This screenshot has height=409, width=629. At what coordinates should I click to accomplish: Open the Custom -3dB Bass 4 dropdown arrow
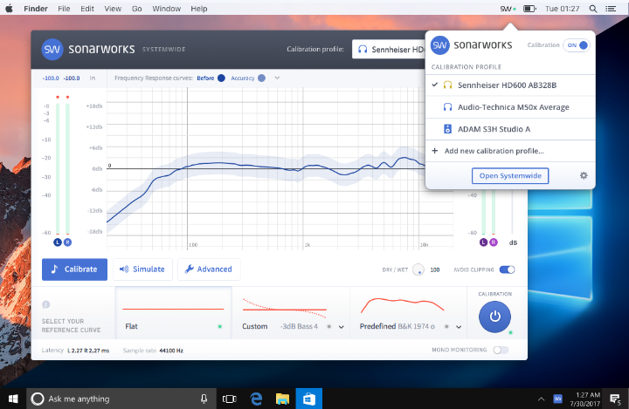coord(342,327)
